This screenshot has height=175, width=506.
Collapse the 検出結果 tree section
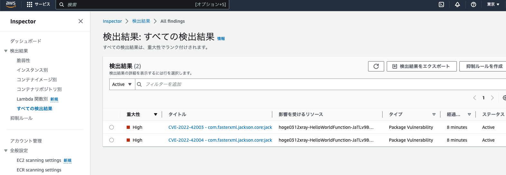click(6, 51)
